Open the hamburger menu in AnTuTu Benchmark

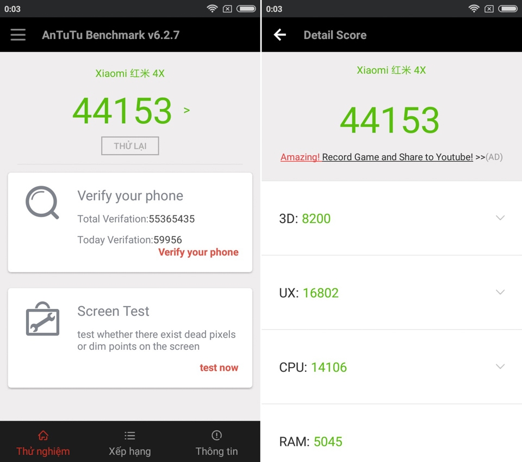coord(18,35)
